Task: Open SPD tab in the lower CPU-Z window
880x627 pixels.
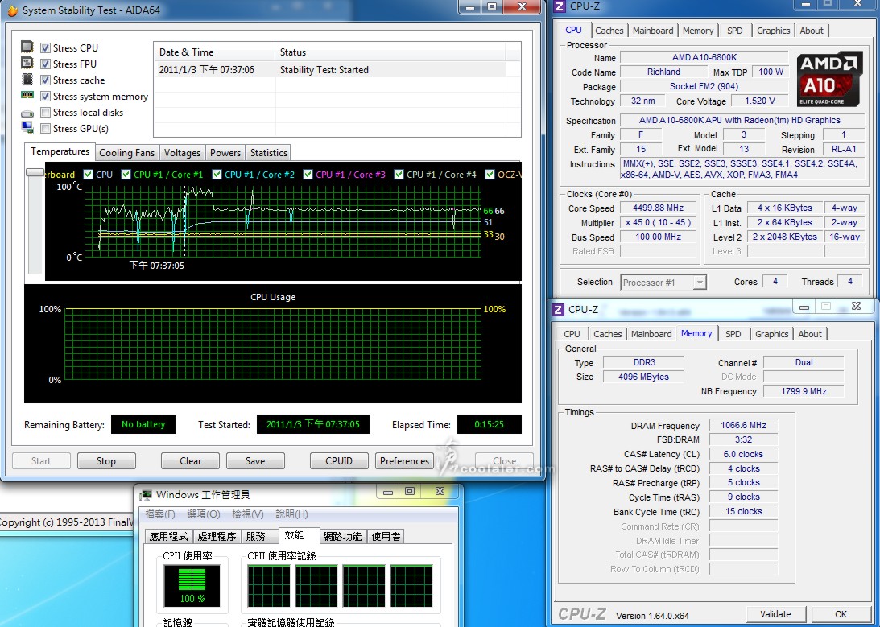Action: pos(733,334)
